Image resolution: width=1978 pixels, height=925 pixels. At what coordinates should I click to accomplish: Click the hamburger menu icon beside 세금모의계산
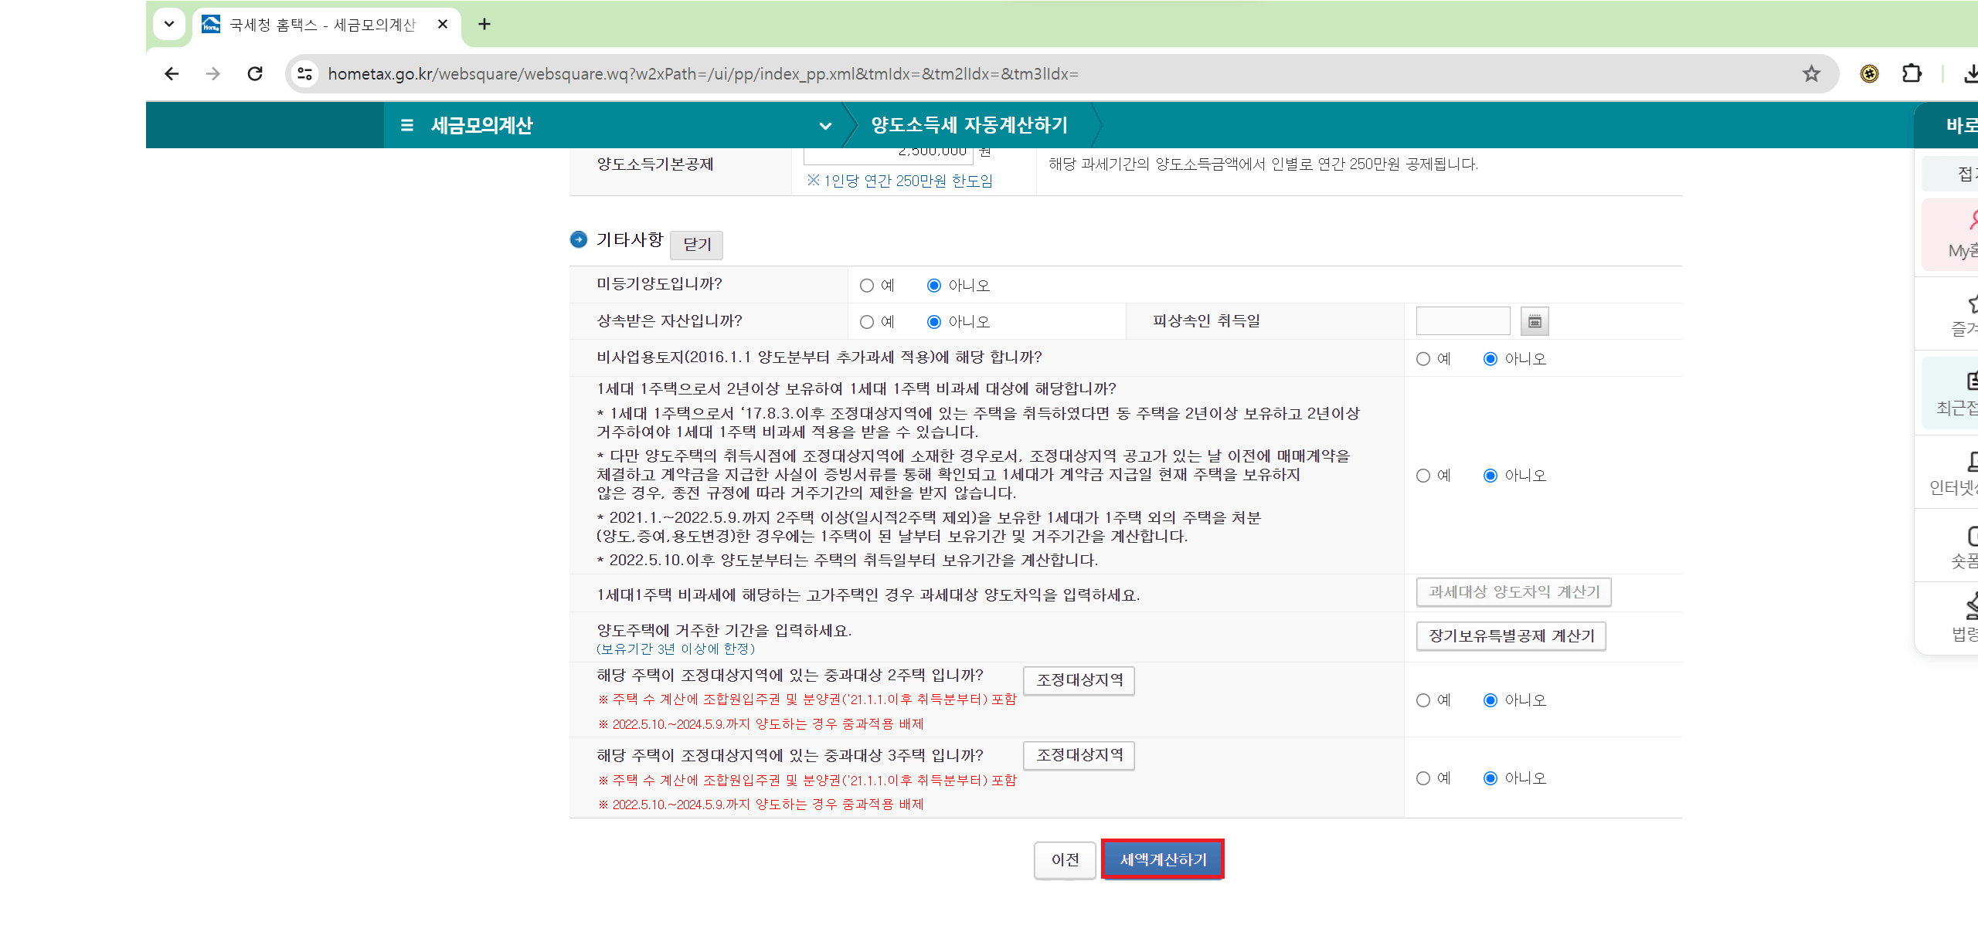pyautogui.click(x=407, y=125)
